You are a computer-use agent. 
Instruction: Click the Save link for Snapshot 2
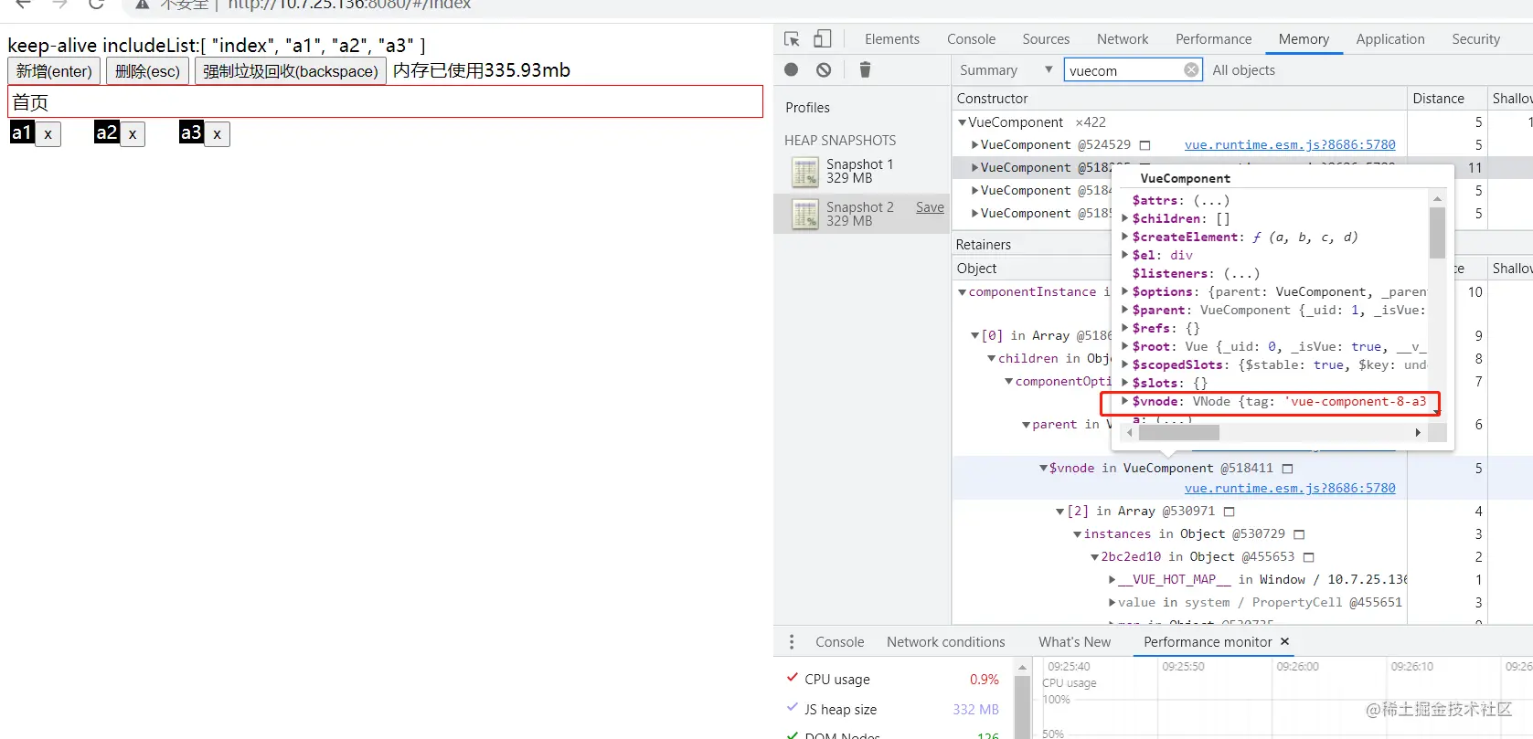point(930,207)
